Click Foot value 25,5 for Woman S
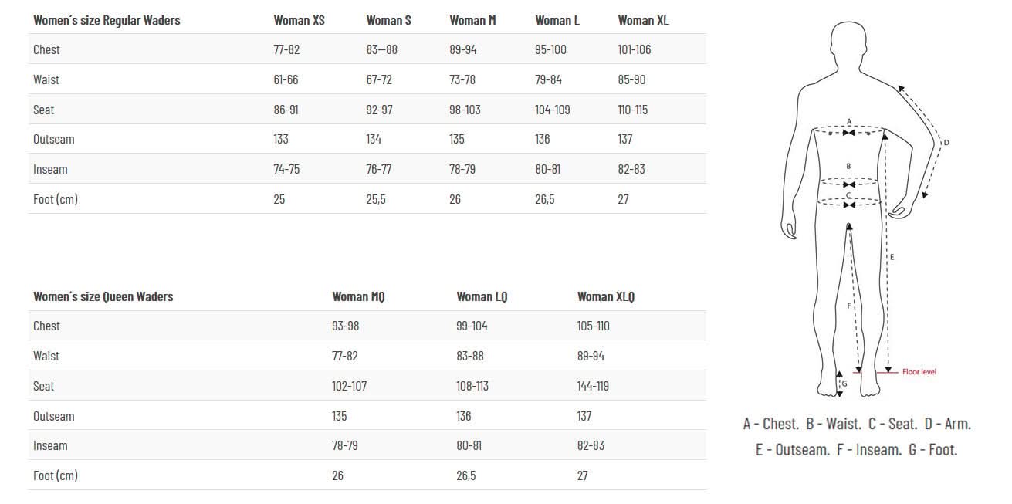The width and height of the screenshot is (1012, 504). point(376,199)
